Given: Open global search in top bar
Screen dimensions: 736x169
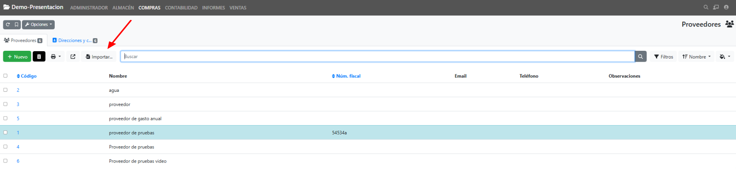Looking at the screenshot, I should click(705, 7).
